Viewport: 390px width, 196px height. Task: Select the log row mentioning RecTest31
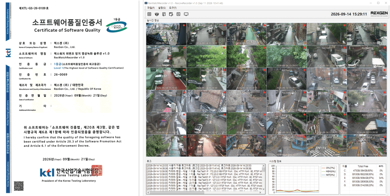coord(204,177)
